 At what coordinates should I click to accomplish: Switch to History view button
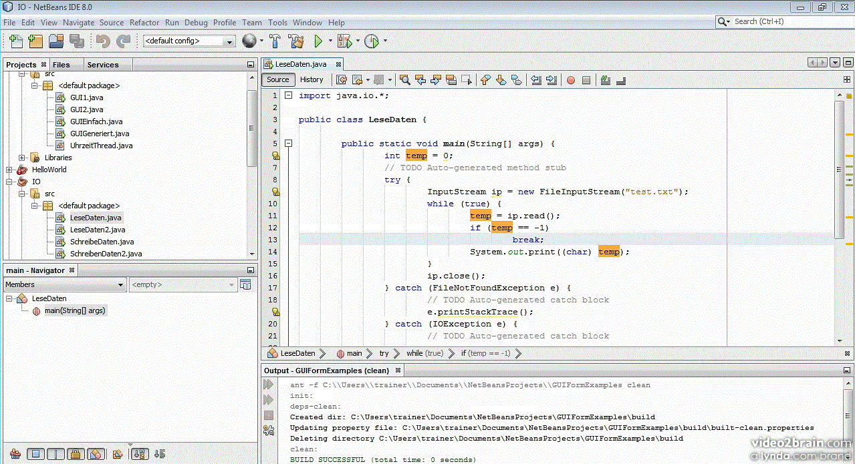[x=312, y=79]
